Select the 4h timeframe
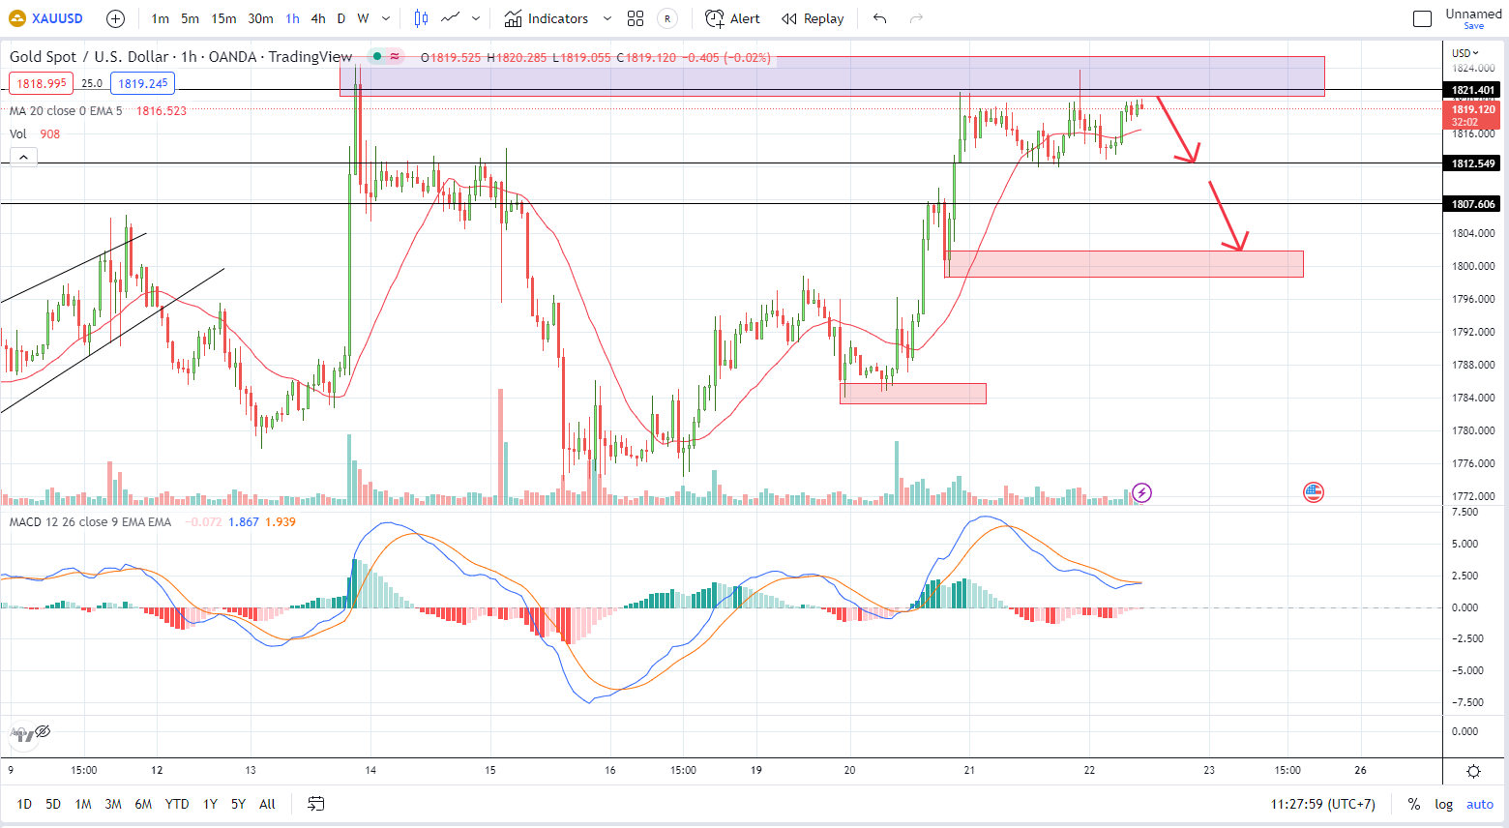This screenshot has height=828, width=1509. click(x=318, y=18)
